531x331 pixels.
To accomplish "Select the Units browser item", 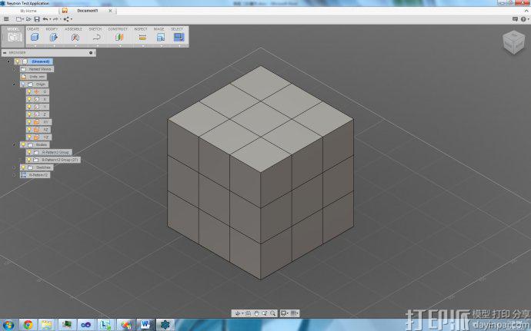I will coord(33,77).
